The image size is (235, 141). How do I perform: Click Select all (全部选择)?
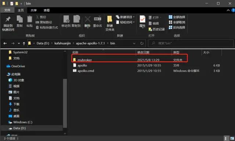pyautogui.click(x=177, y=17)
